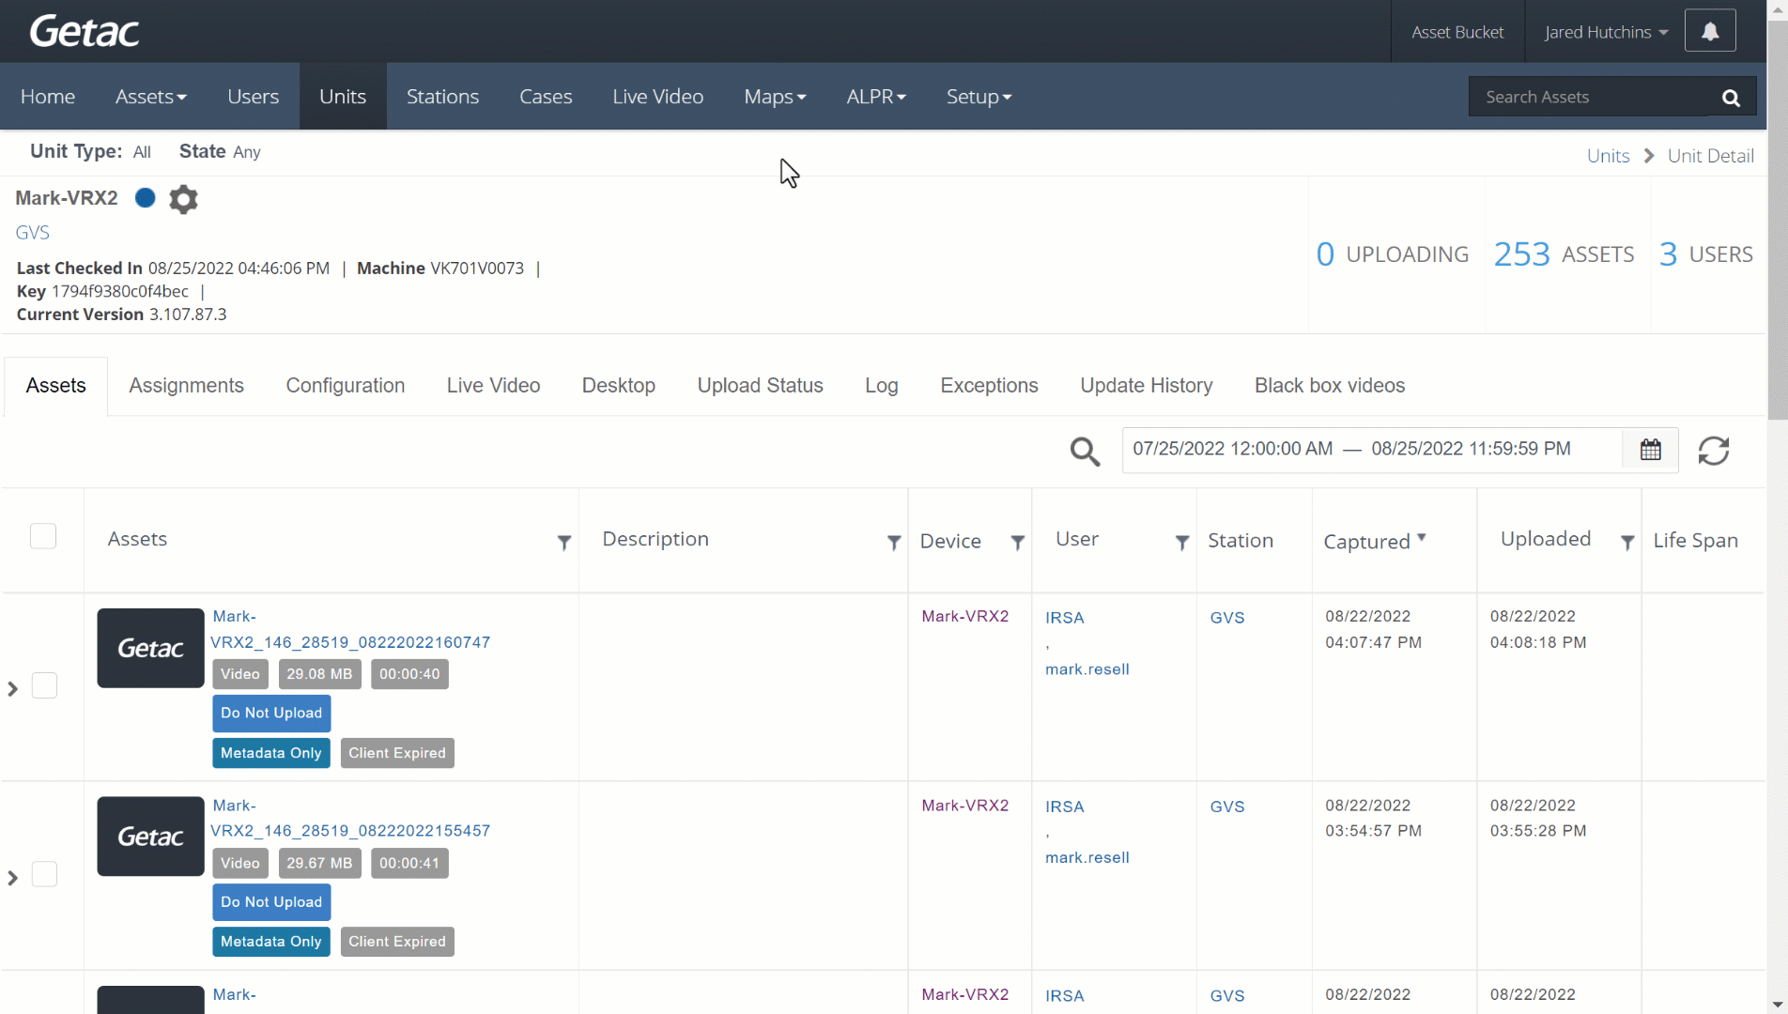Switch to Black box videos tab

[x=1330, y=386]
